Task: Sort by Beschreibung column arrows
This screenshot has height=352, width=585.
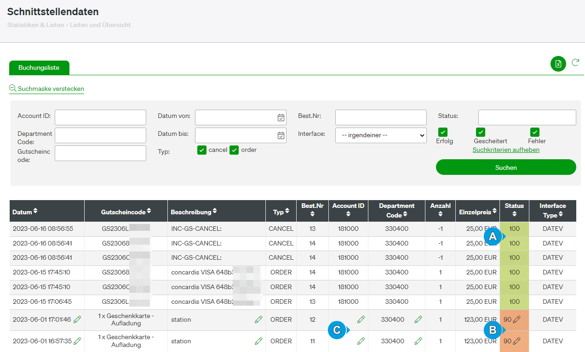Action: click(x=215, y=212)
